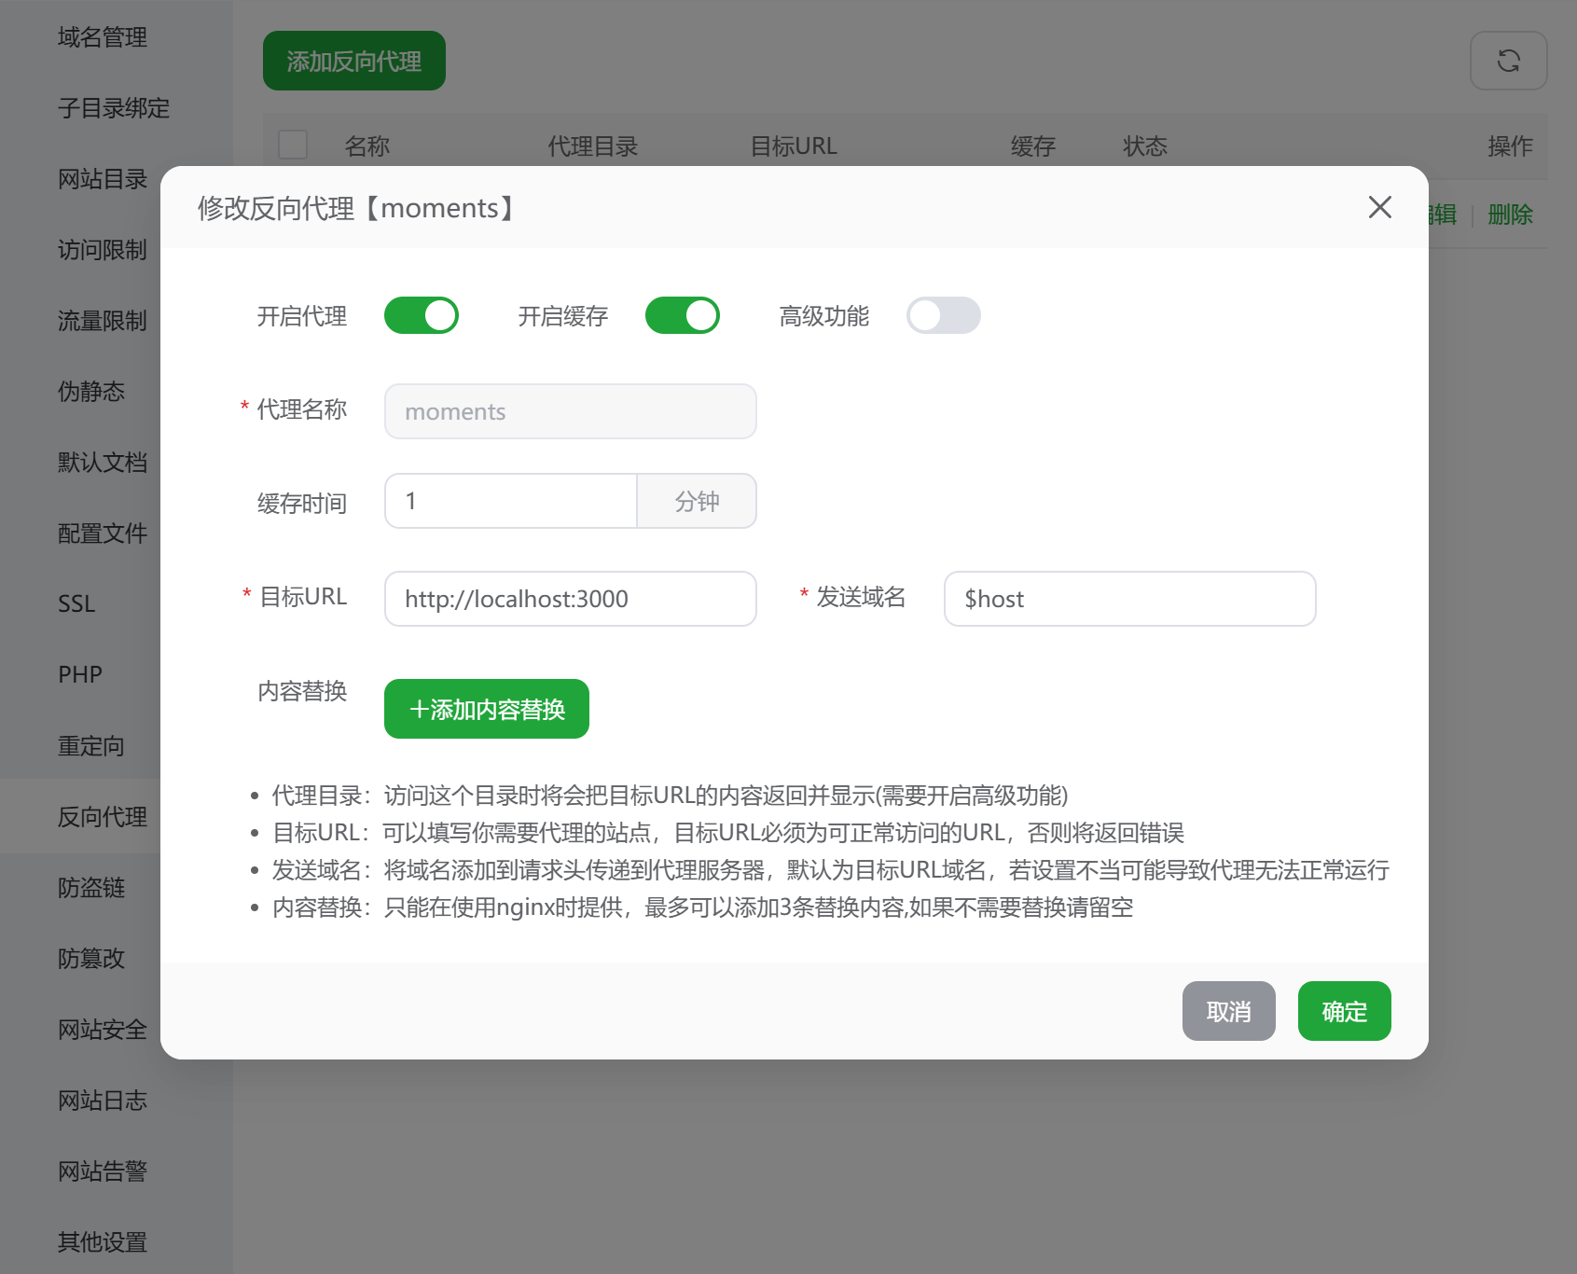The height and width of the screenshot is (1274, 1577).
Task: Open the 网站日志 section
Action: pyautogui.click(x=101, y=1101)
